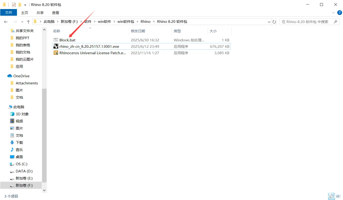The height and width of the screenshot is (200, 343).
Task: Switch to large icons view in status bar
Action: (x=338, y=196)
